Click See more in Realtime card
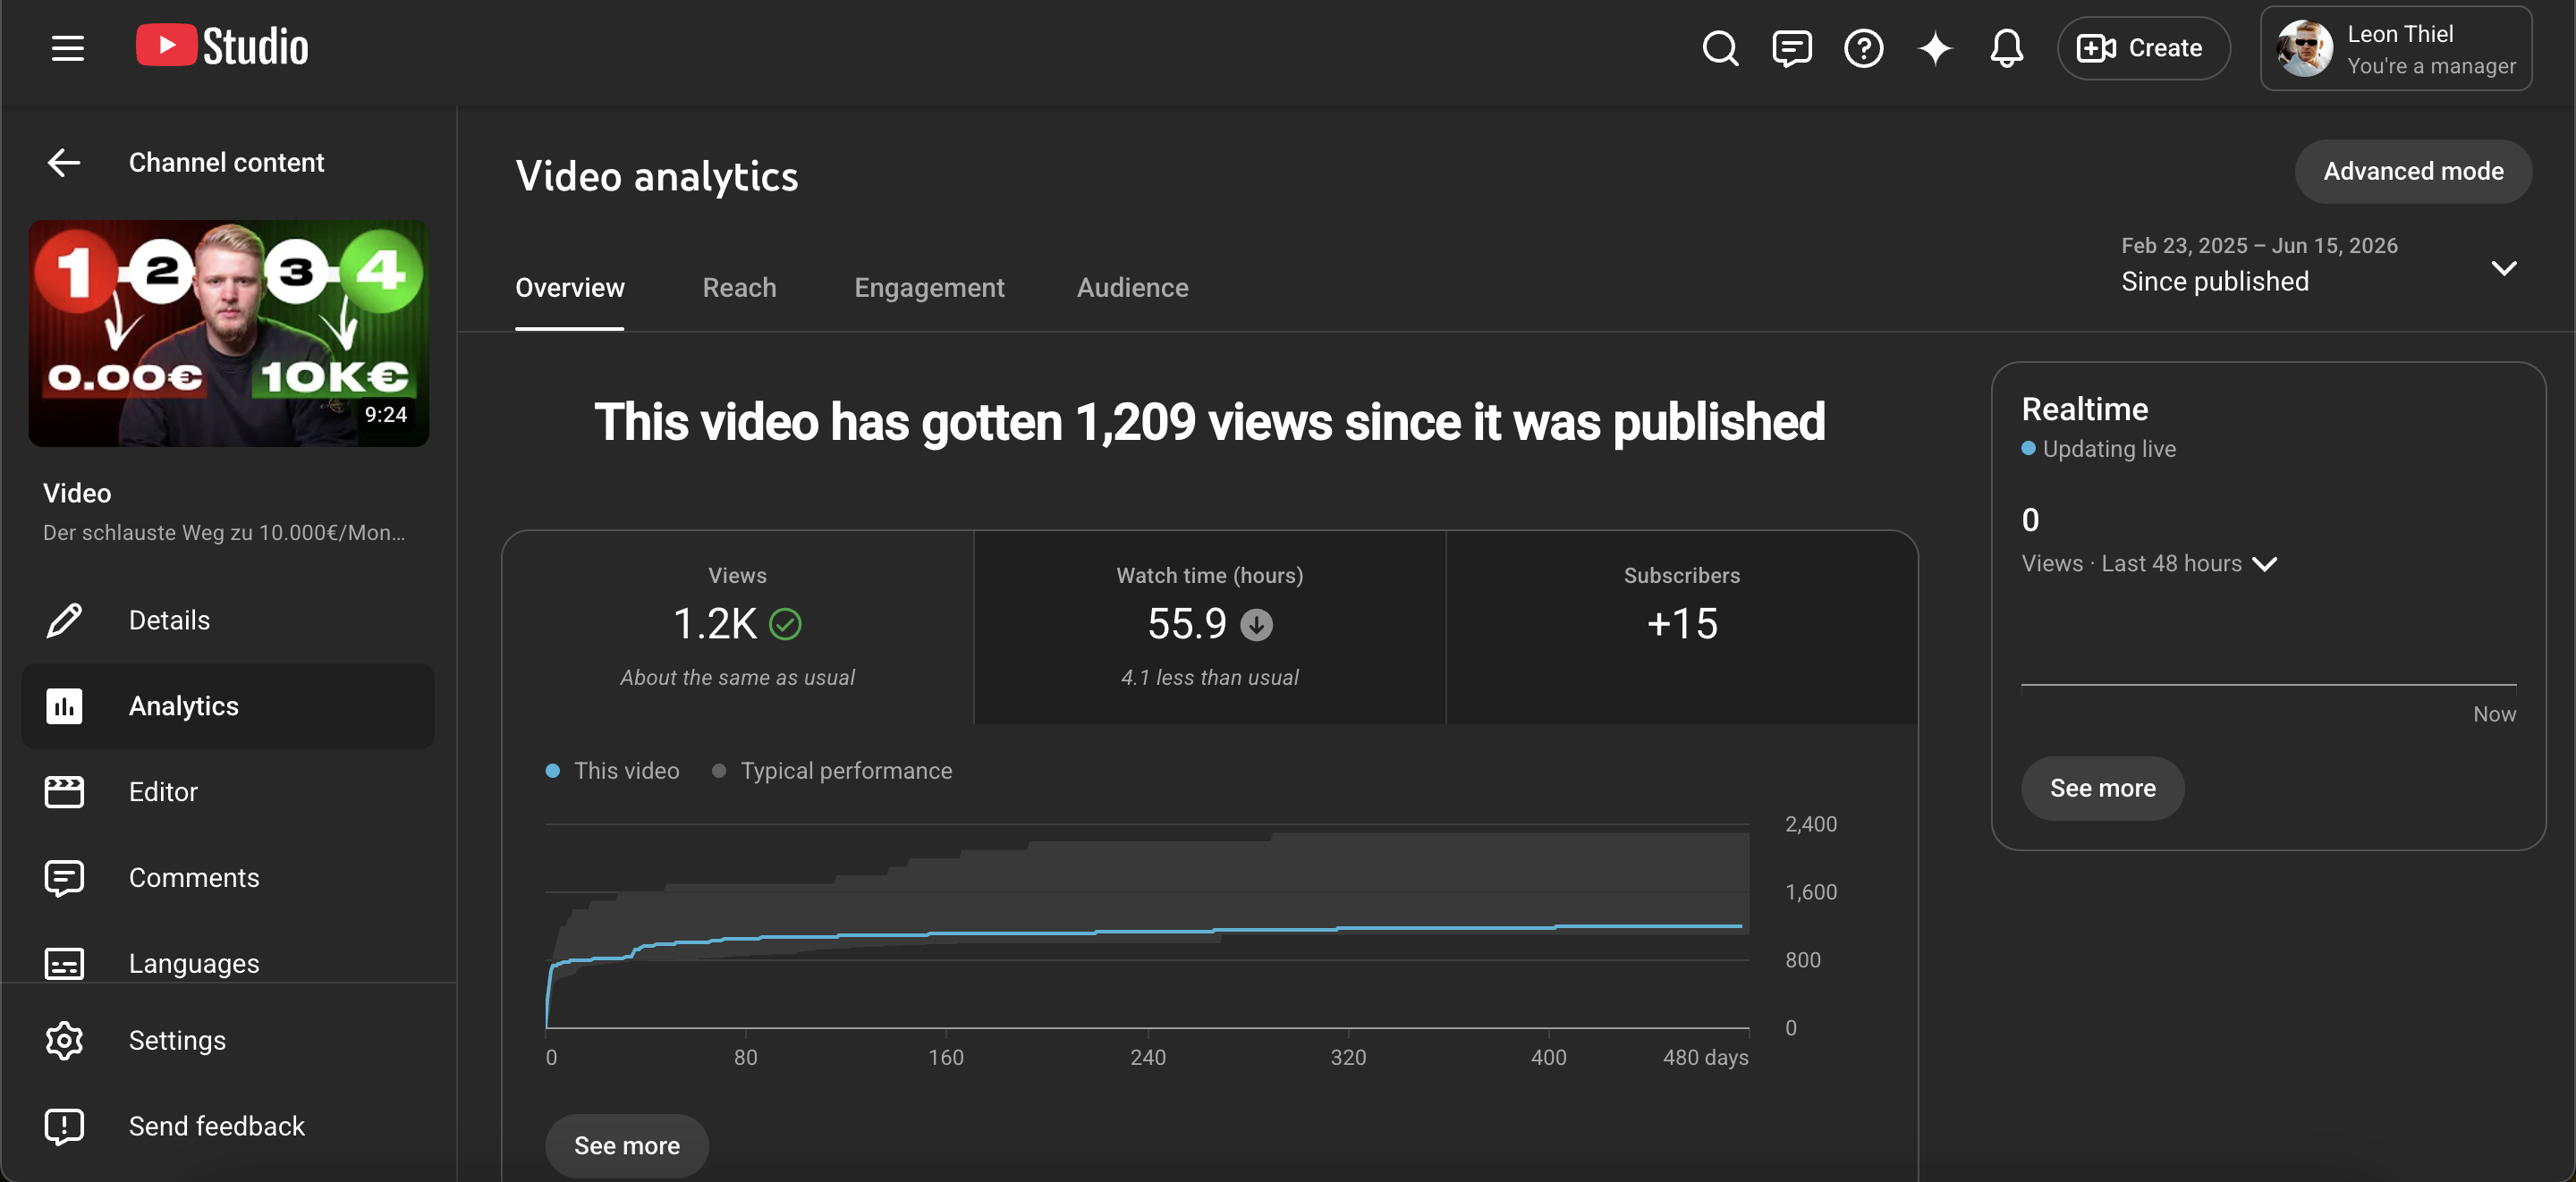Image resolution: width=2576 pixels, height=1182 pixels. pos(2102,788)
